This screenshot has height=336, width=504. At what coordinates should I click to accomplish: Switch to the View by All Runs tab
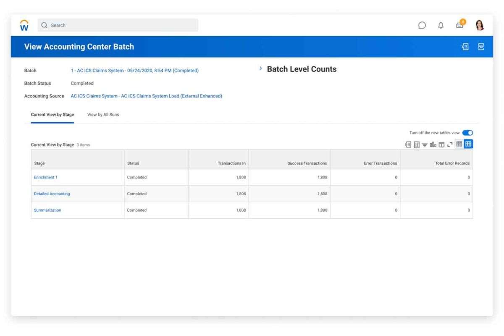click(x=103, y=114)
